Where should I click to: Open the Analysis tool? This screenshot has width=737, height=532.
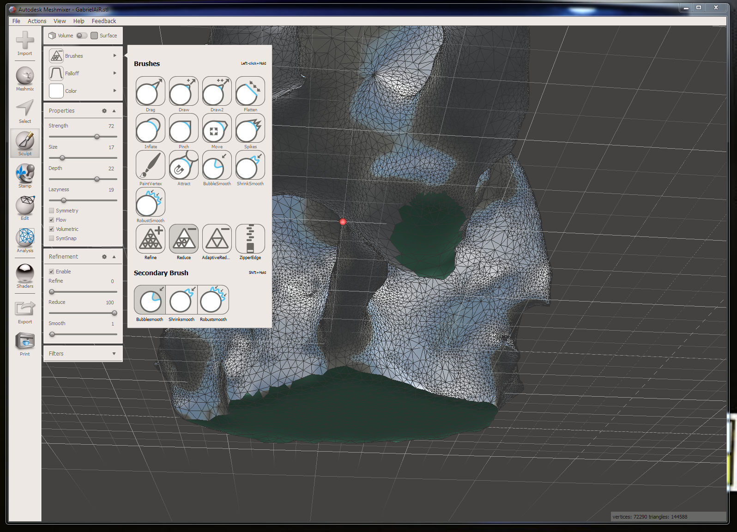tap(25, 241)
